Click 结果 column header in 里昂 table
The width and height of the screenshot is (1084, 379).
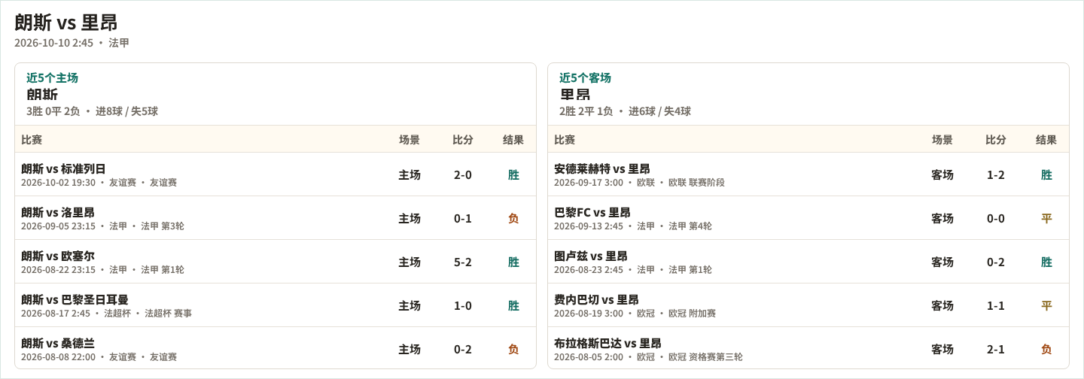[x=1046, y=139]
